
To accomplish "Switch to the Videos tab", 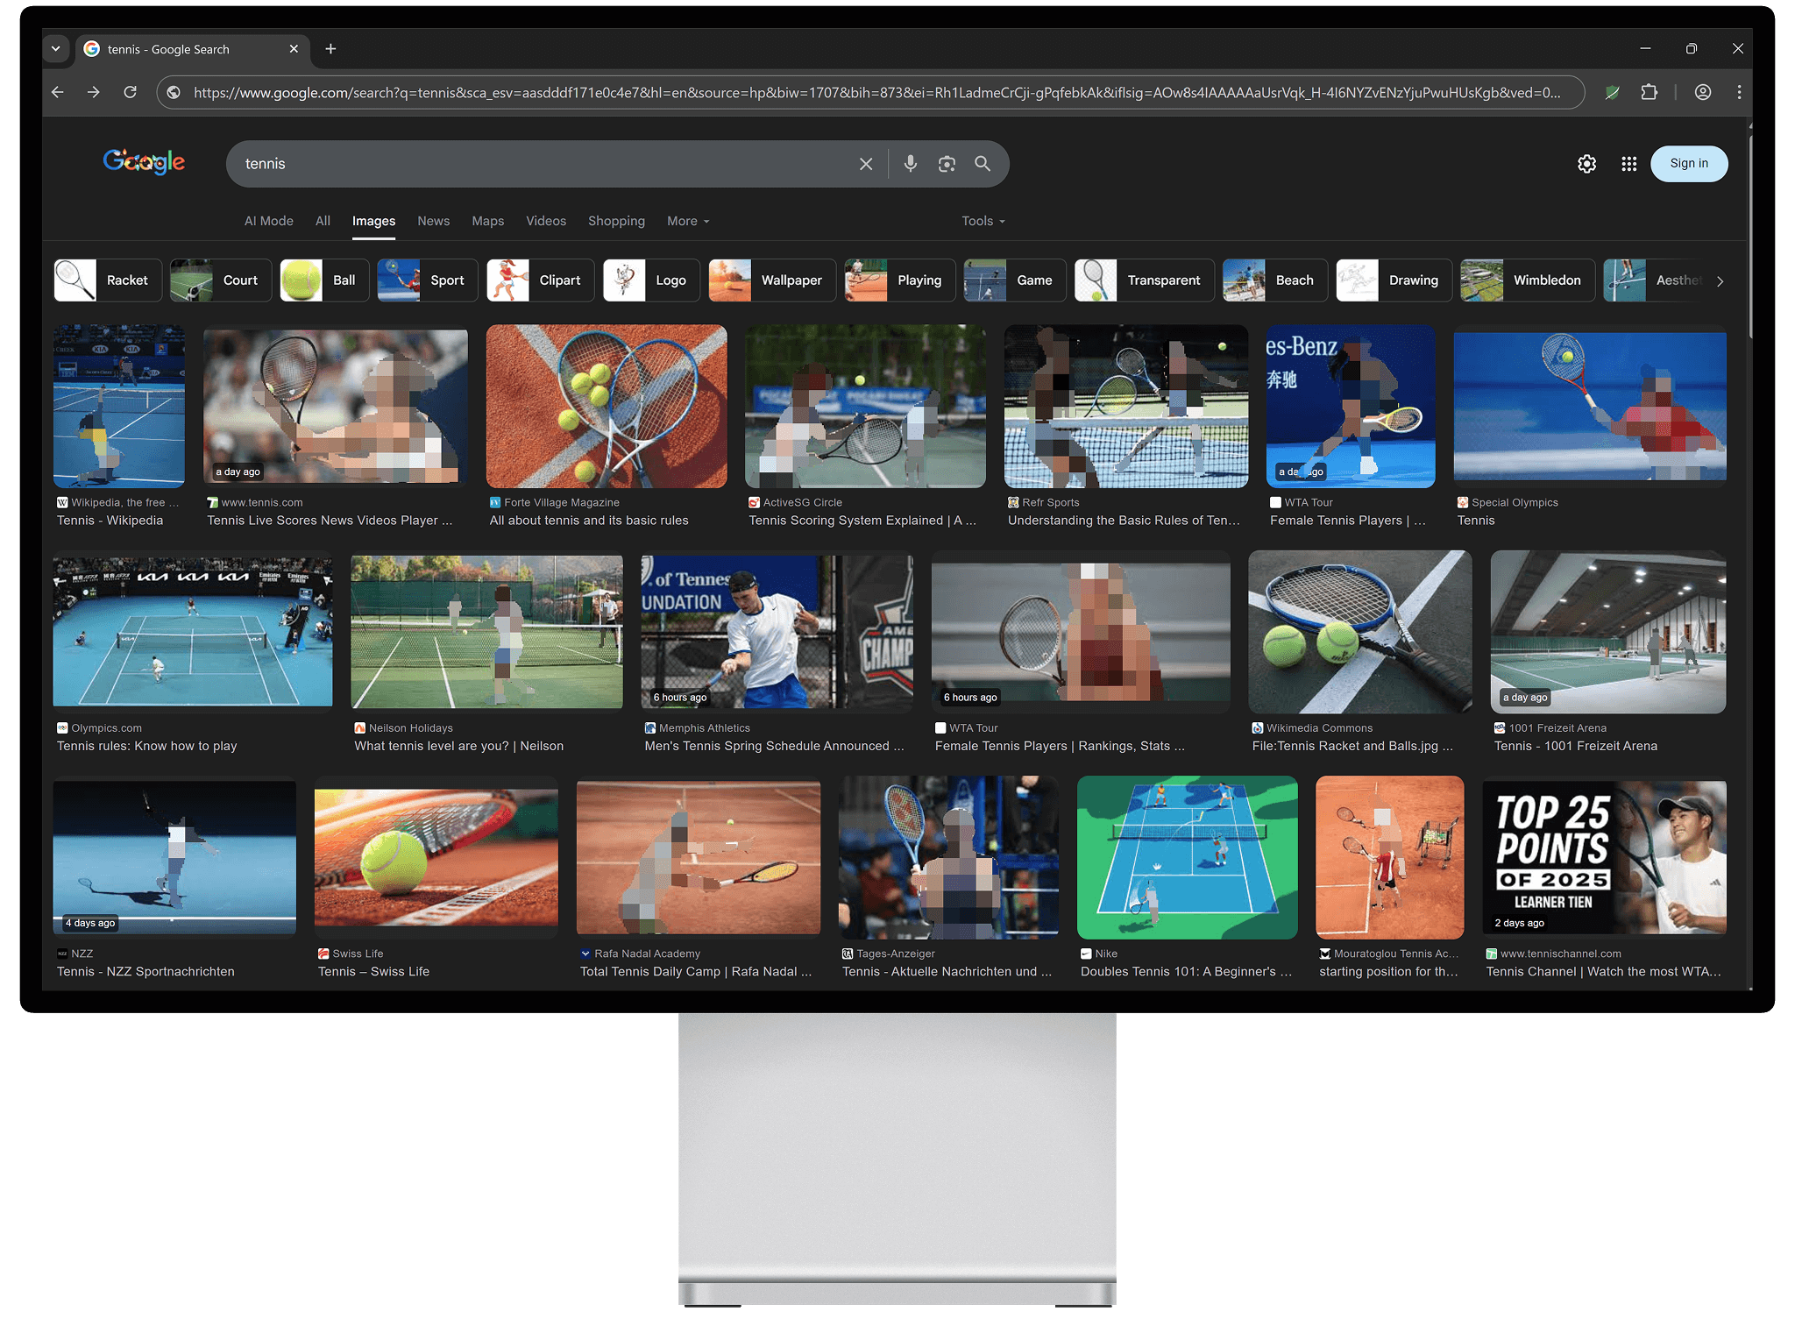I will coord(545,221).
